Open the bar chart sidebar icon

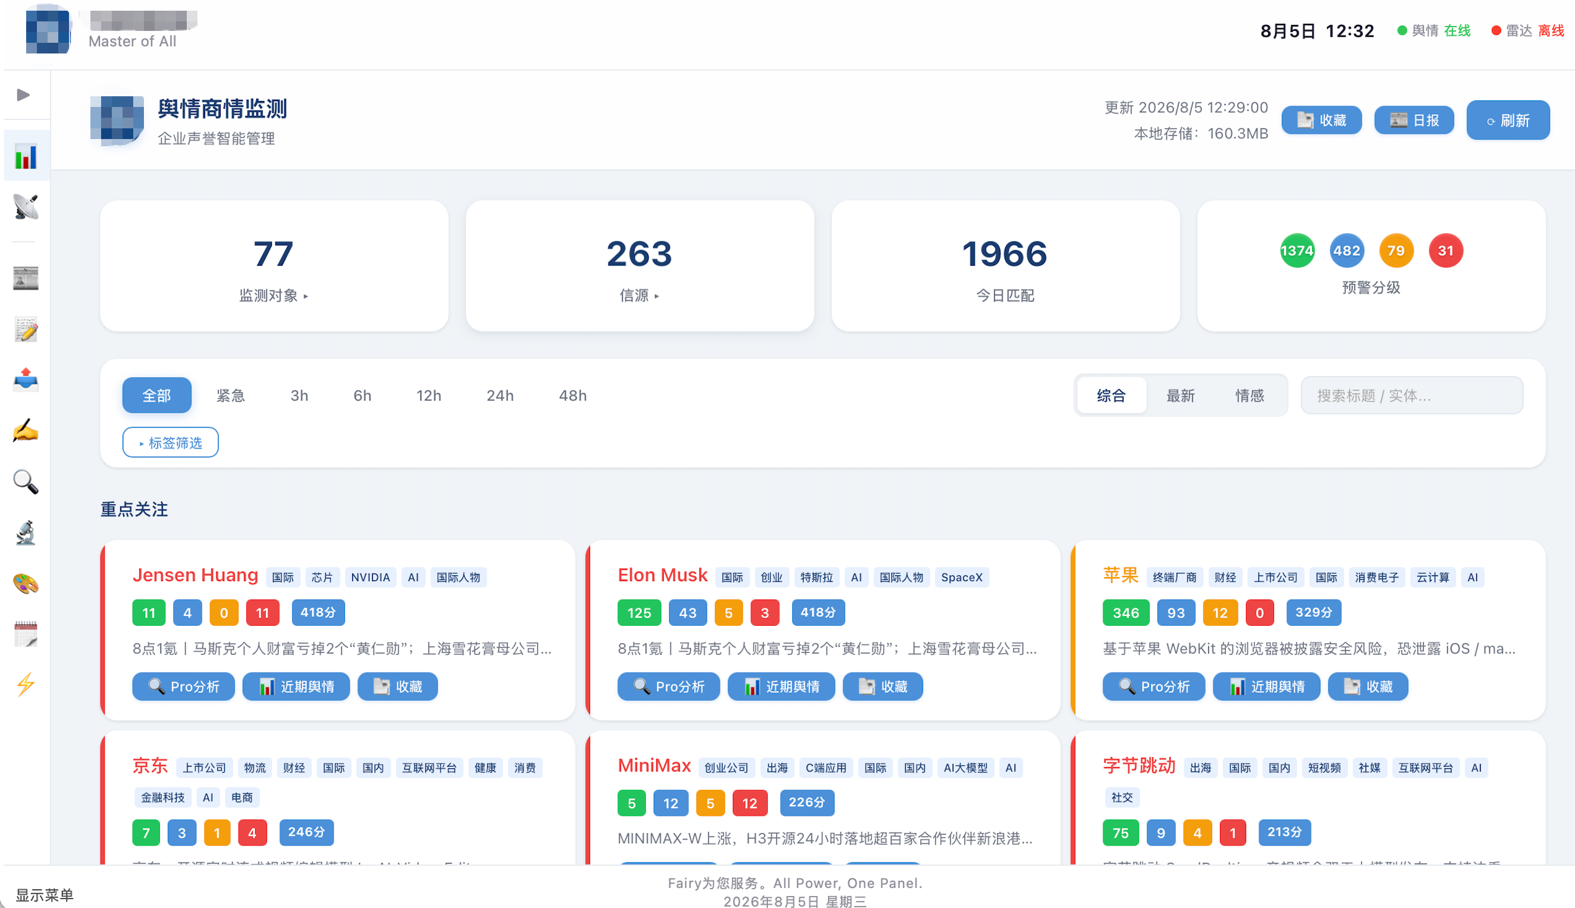coord(26,156)
